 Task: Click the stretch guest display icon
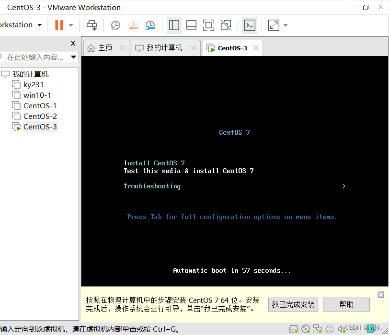(x=274, y=25)
